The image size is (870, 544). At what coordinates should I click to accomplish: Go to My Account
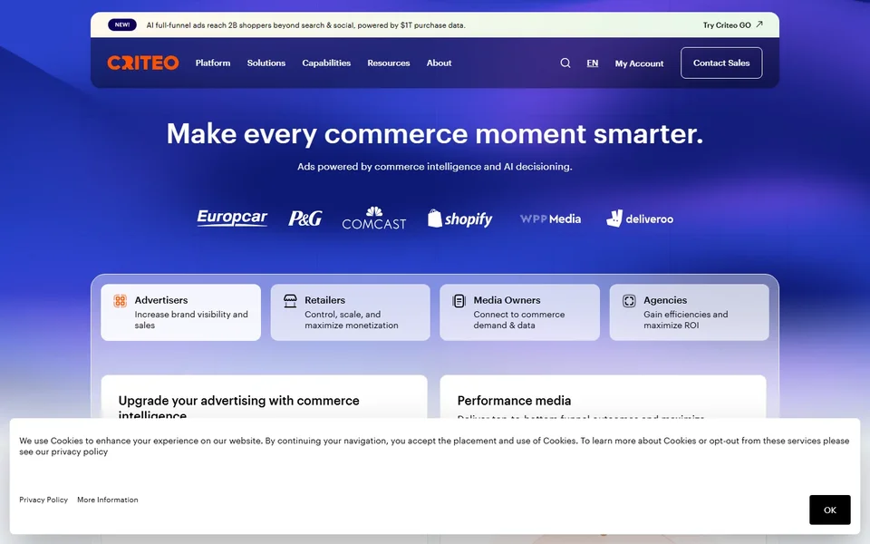click(x=639, y=63)
